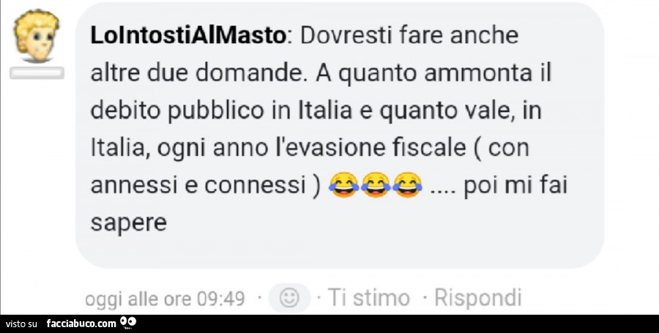Click the word sapere in the comment
Viewport: 659px width, 333px height.
129,223
